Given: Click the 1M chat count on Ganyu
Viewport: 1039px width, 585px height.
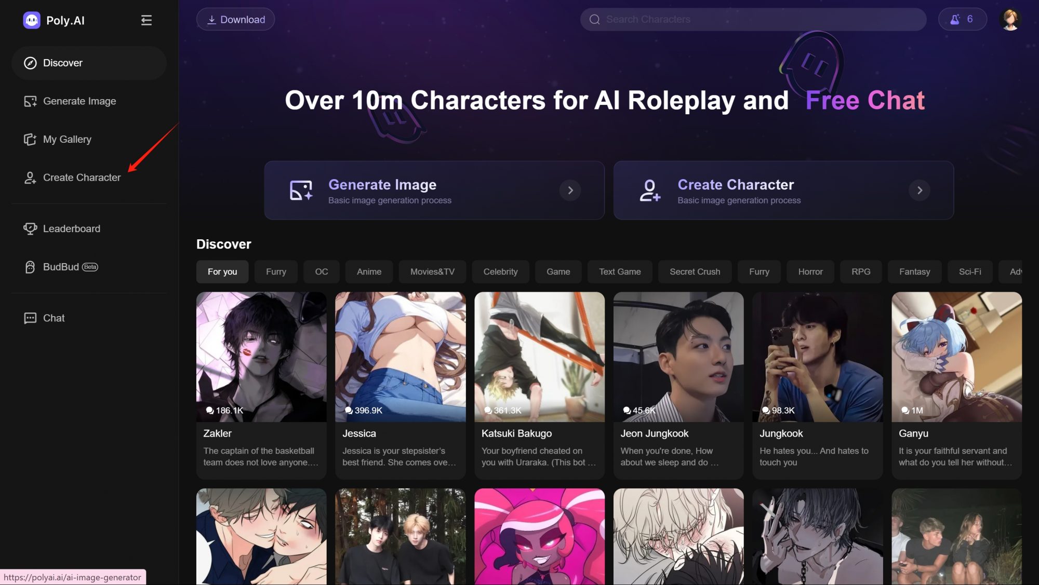Looking at the screenshot, I should (x=912, y=411).
